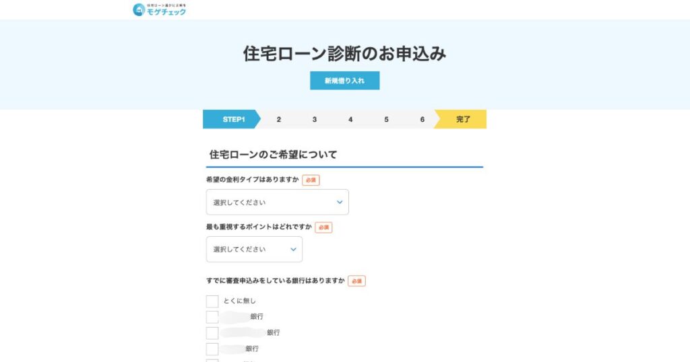Select the STEP1 progress tab
The image size is (690, 362).
(x=232, y=119)
